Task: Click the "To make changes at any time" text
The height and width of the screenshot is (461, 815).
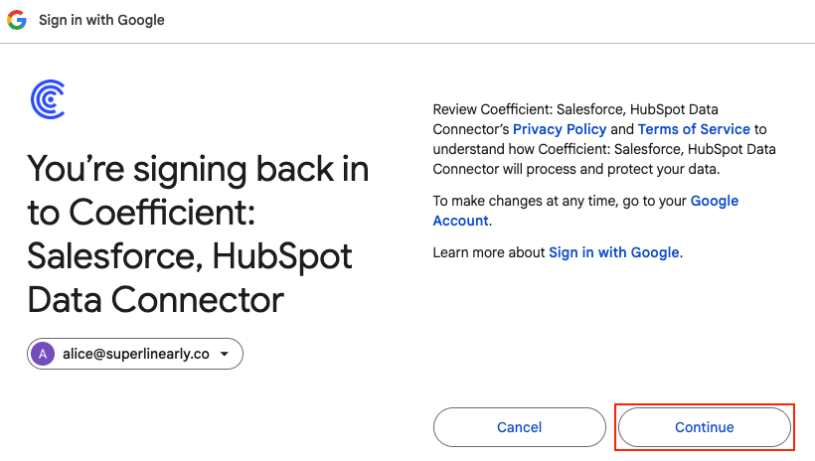Action: click(560, 201)
